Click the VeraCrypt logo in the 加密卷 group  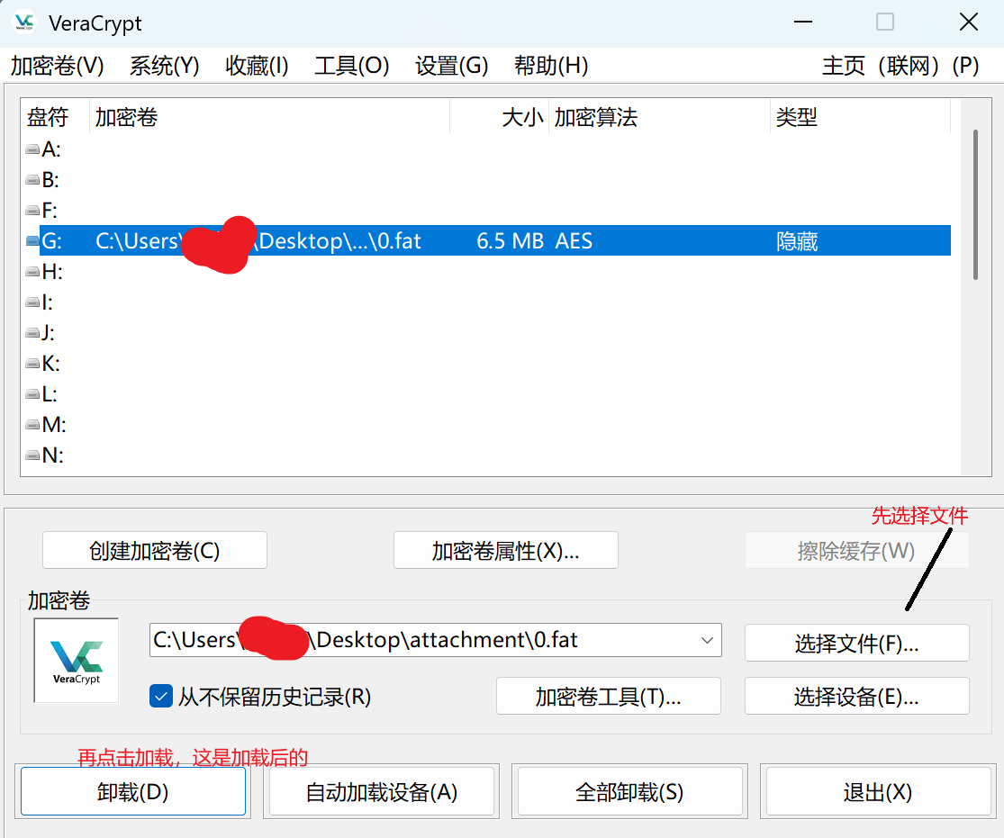coord(77,661)
